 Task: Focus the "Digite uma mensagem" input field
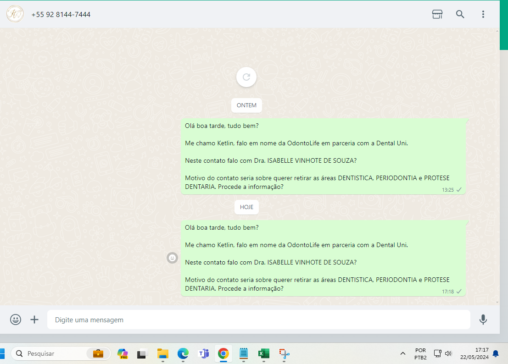pos(258,320)
